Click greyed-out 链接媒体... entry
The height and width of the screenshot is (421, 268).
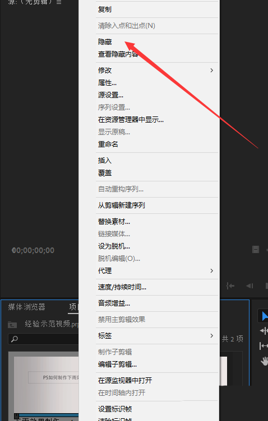pos(114,234)
